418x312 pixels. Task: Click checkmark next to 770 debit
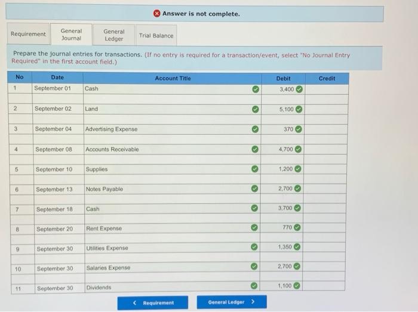pyautogui.click(x=297, y=227)
